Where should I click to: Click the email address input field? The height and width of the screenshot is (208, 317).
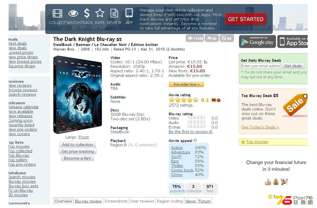pyautogui.click(x=260, y=66)
